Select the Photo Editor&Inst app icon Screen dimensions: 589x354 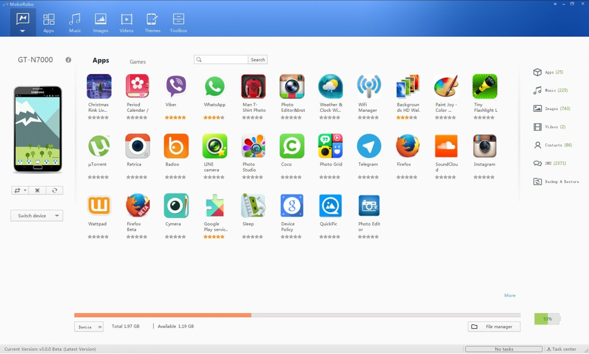292,86
